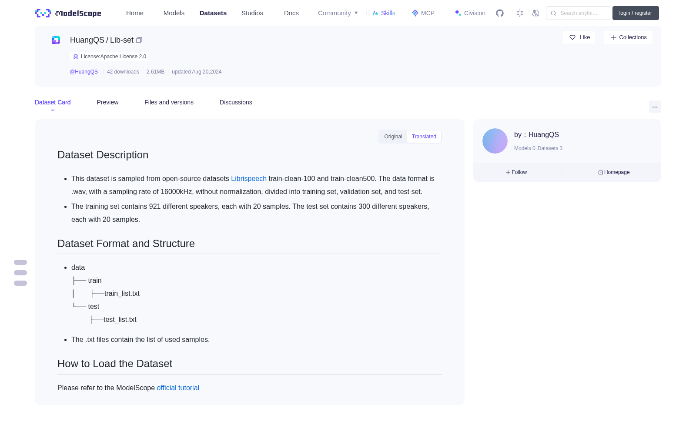The image size is (696, 435).
Task: Switch to Translated text view
Action: (x=424, y=137)
